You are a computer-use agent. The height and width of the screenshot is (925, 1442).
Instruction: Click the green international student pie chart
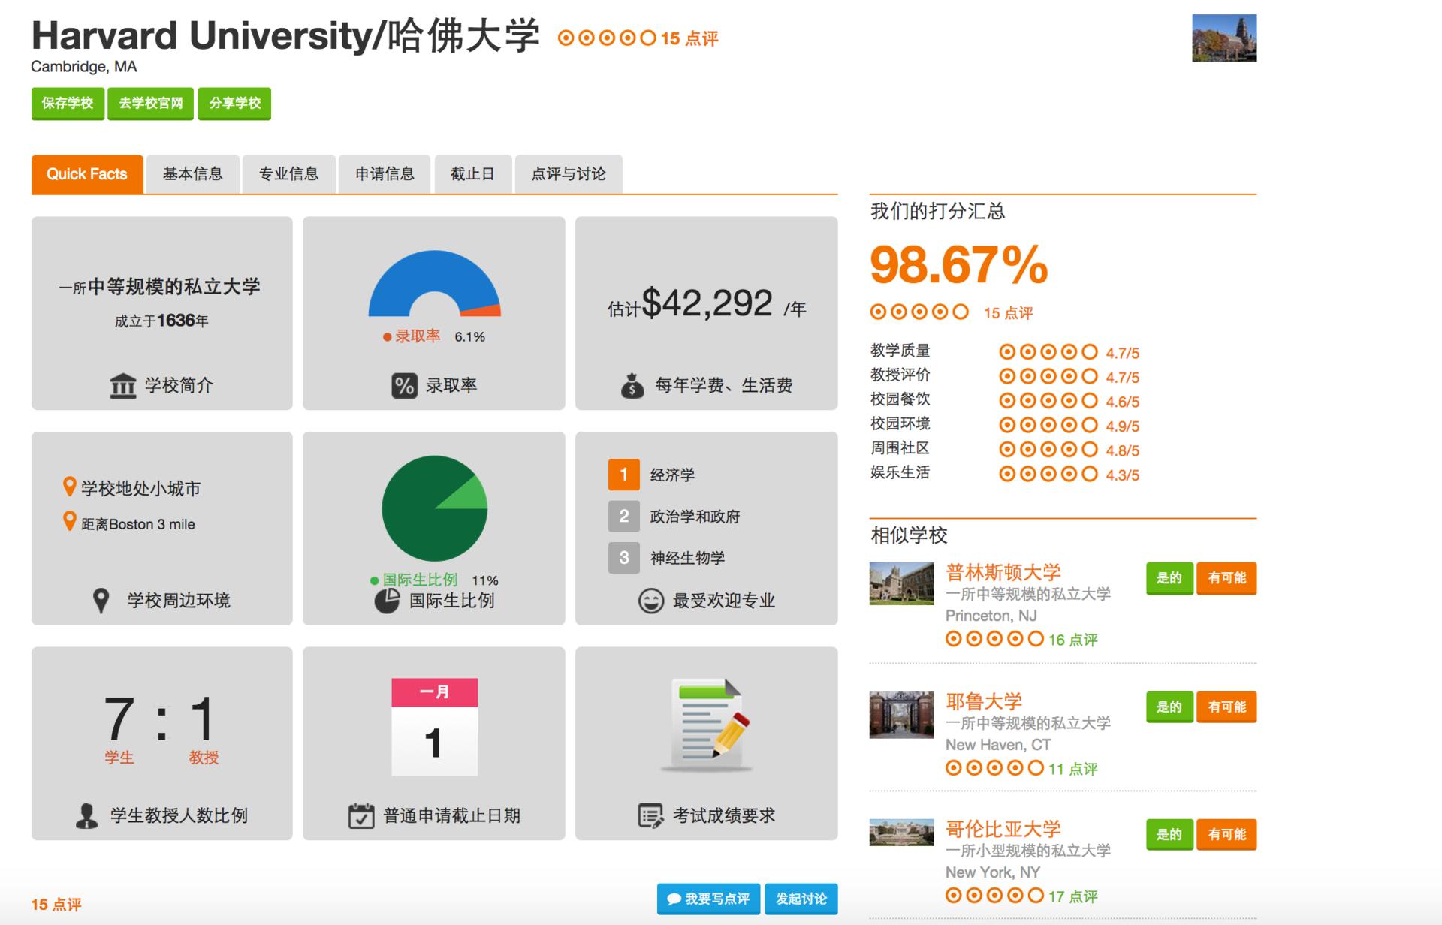point(434,508)
